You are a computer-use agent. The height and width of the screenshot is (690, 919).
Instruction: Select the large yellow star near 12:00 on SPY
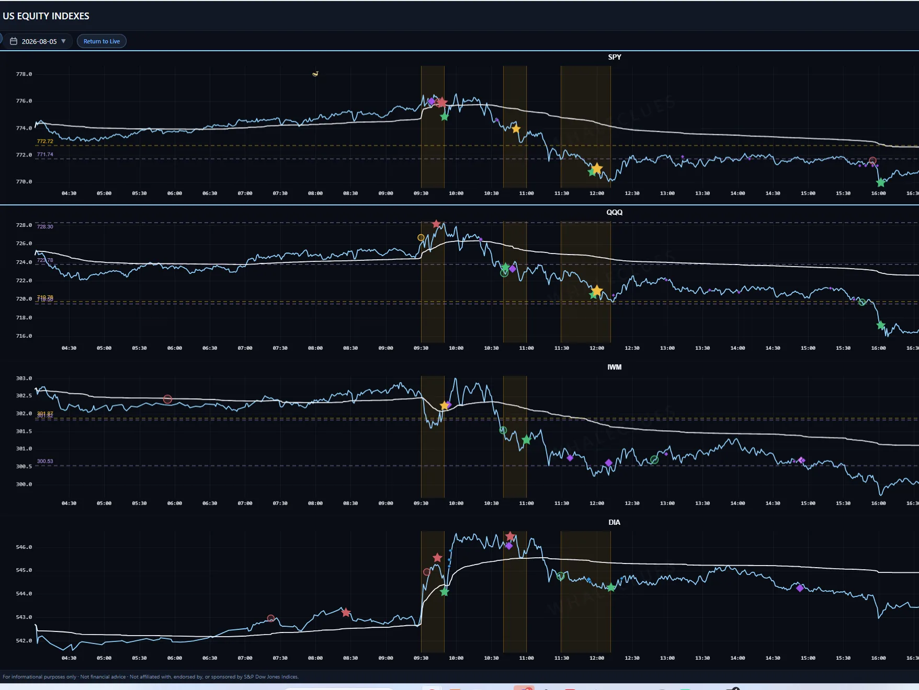pos(597,168)
